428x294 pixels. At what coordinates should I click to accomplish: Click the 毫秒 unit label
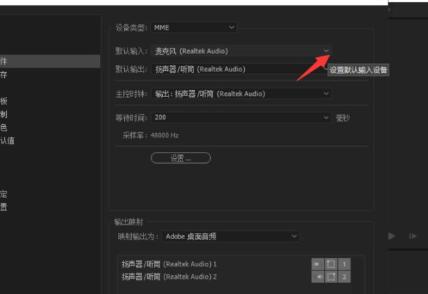tap(343, 118)
